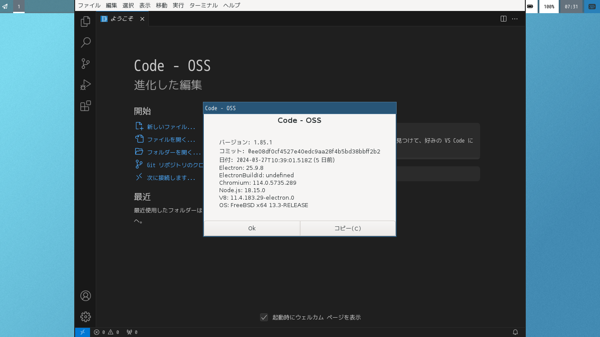Open the ファイル menu
The width and height of the screenshot is (600, 337).
coord(89,5)
